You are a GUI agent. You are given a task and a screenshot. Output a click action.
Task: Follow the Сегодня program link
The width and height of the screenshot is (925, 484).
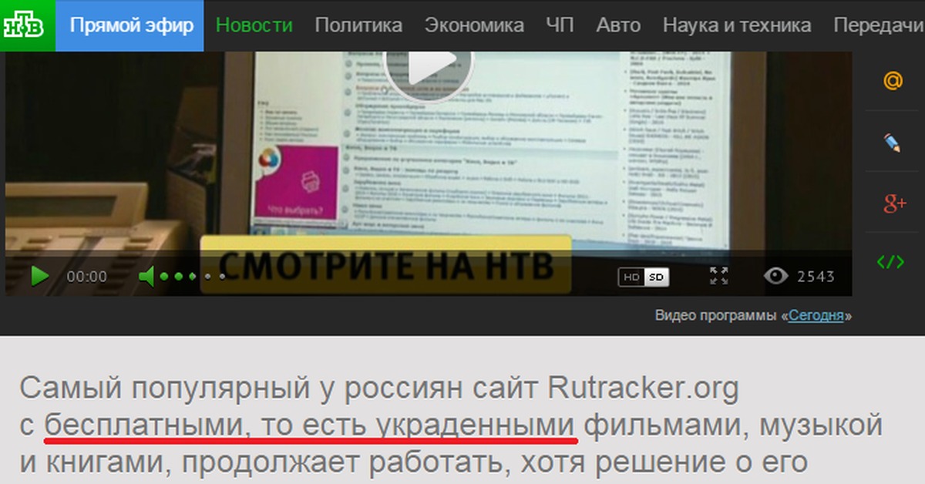tap(815, 316)
